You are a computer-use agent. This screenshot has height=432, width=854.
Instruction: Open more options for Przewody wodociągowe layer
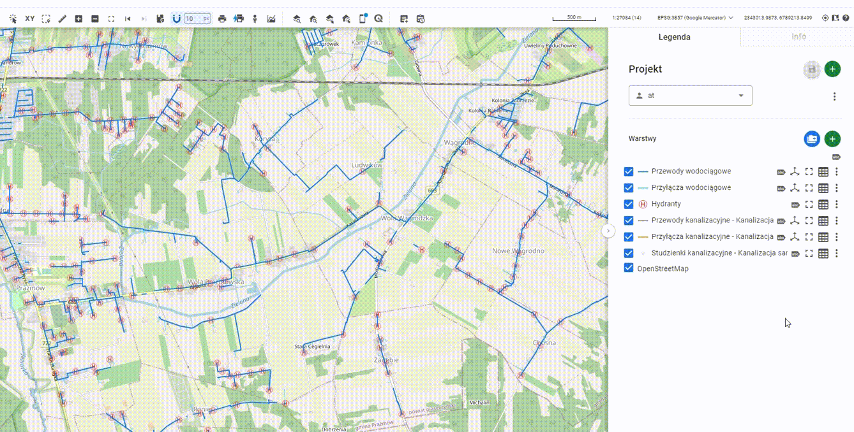837,171
